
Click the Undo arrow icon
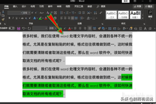click(23, 29)
